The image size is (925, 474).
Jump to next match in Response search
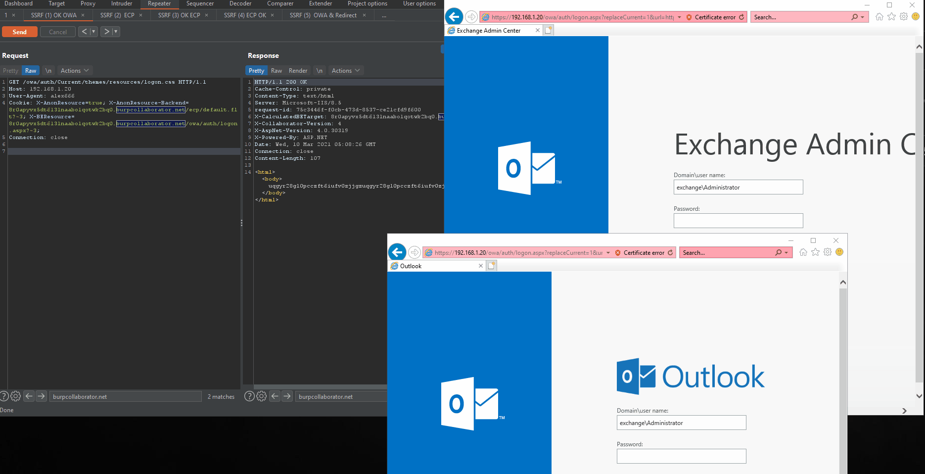pyautogui.click(x=287, y=396)
